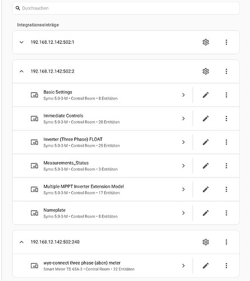Open the Inverter (Three Phase) FLOAT device
Screen dimensions: 250x281
click(102, 142)
